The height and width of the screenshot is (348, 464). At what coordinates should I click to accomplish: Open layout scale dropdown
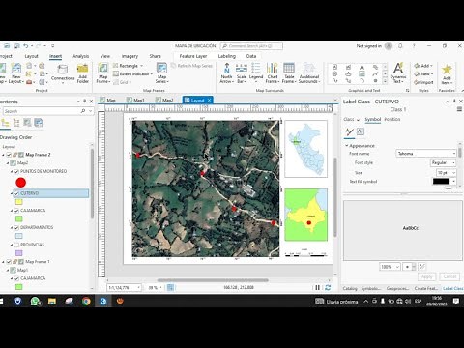tap(124, 287)
